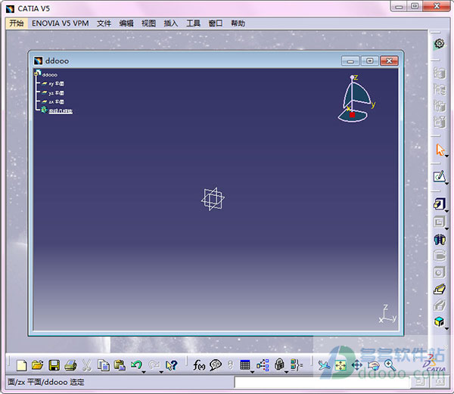Click the command input field in status bar
454x394 pixels.
click(x=322, y=382)
